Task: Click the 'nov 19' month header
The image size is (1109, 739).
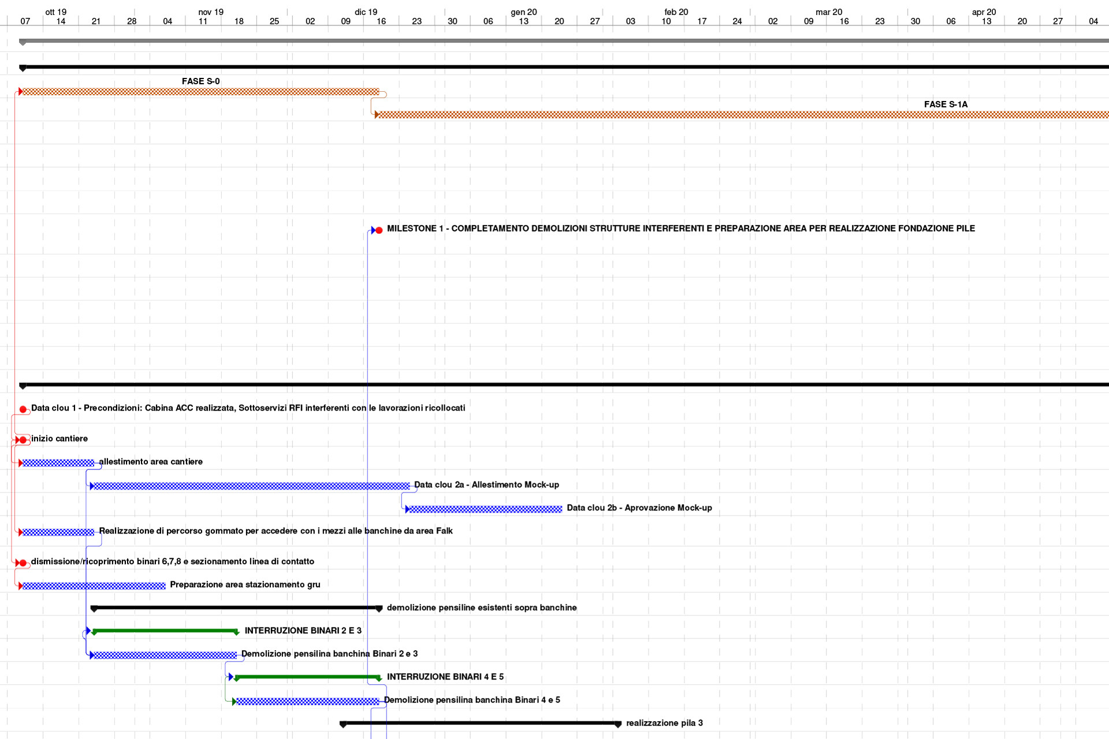Action: [x=211, y=12]
